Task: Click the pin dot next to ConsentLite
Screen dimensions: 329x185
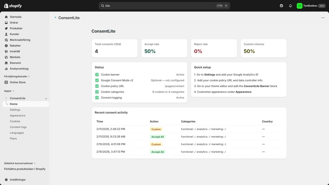Action: (x=46, y=98)
